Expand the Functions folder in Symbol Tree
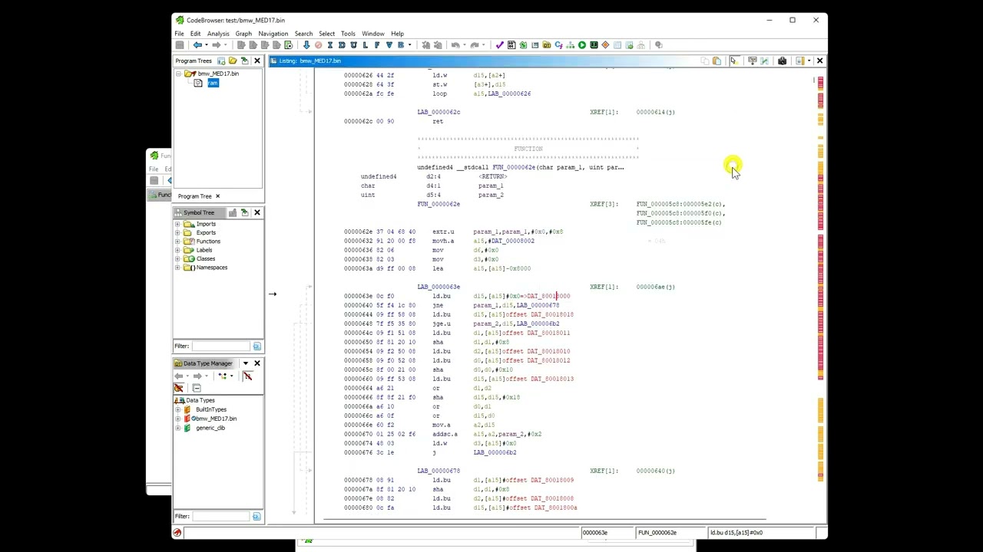 [x=178, y=242]
